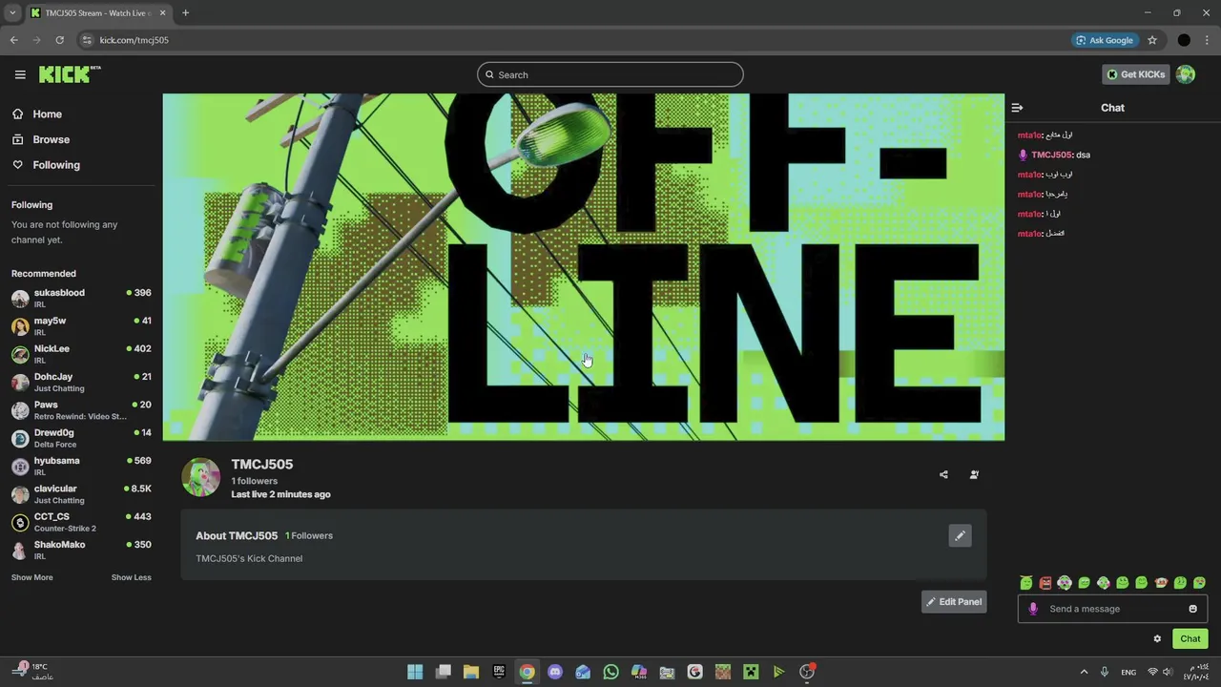Open DohcJay recommended channel
The height and width of the screenshot is (687, 1221).
(x=81, y=382)
